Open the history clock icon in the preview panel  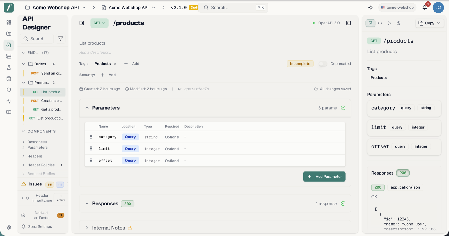pyautogui.click(x=398, y=23)
